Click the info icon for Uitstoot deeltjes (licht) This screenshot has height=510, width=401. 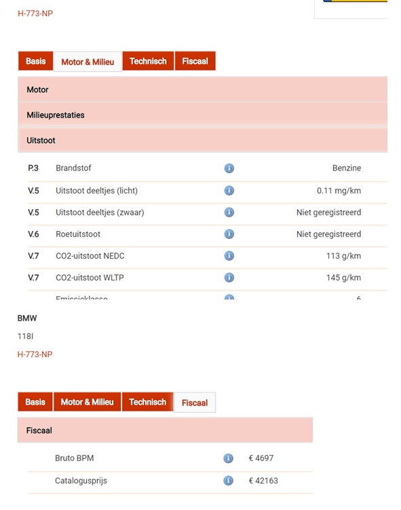pos(229,190)
